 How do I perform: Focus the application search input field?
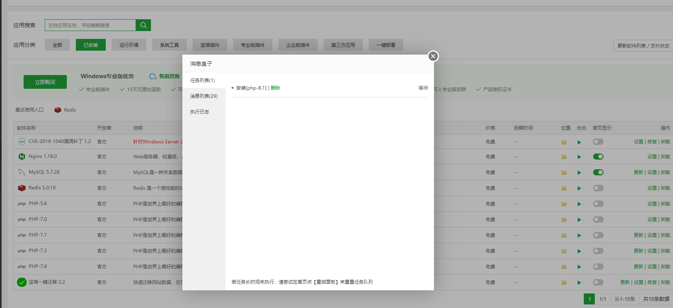90,25
